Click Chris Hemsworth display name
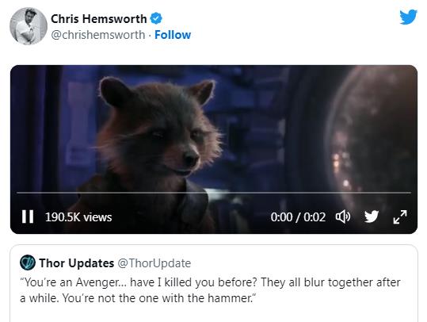 (99, 19)
